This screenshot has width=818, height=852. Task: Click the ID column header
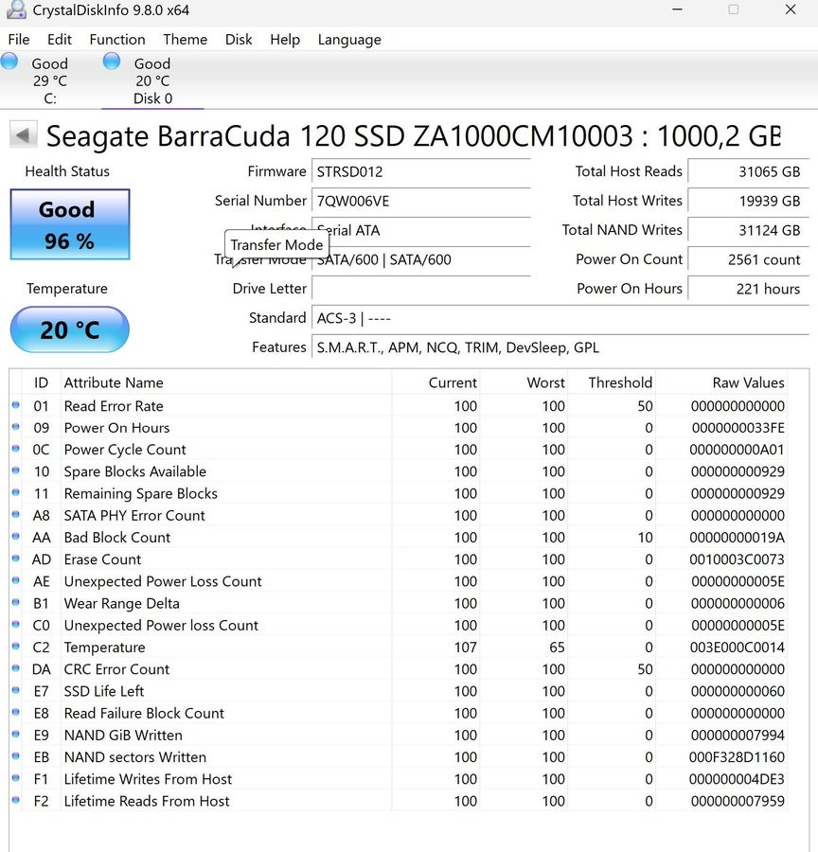pyautogui.click(x=42, y=382)
